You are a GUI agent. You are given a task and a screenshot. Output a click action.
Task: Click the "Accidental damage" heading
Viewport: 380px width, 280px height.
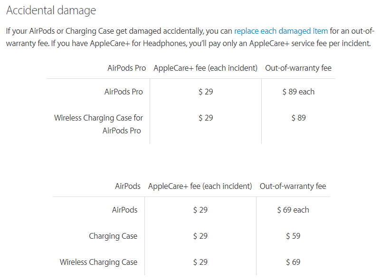click(51, 10)
